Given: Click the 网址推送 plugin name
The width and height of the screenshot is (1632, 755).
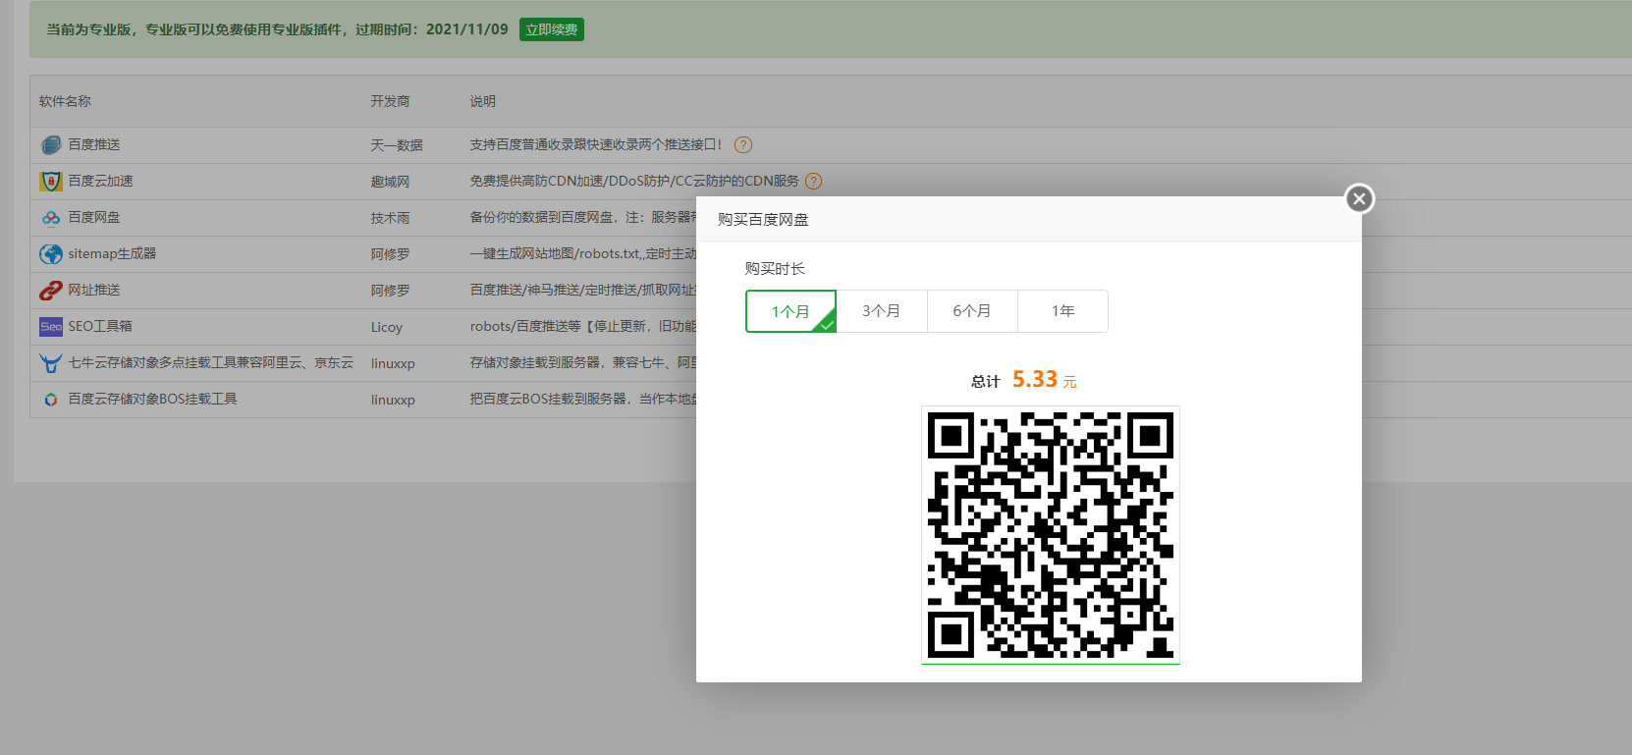Looking at the screenshot, I should (x=94, y=290).
